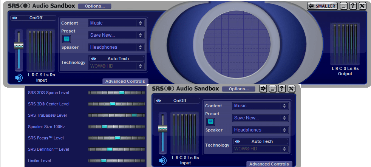Click volume slider handle in small window
Screen dimensions: 371x167
pyautogui.click(x=162, y=128)
